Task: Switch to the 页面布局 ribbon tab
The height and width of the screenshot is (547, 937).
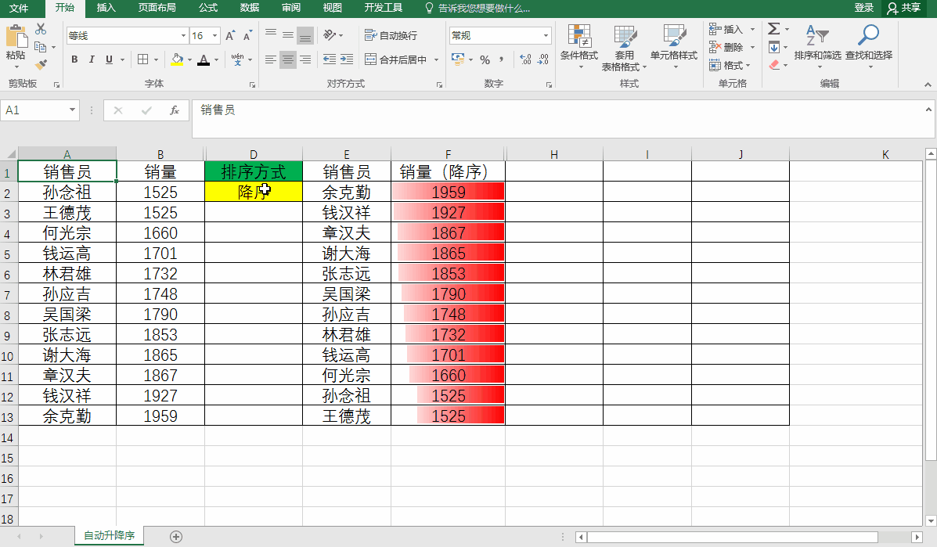Action: pos(157,8)
